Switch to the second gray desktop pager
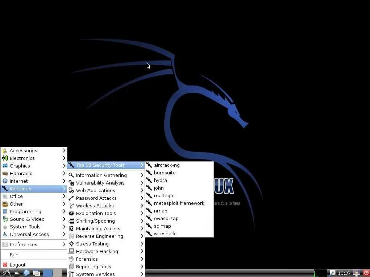 [x=57, y=273]
